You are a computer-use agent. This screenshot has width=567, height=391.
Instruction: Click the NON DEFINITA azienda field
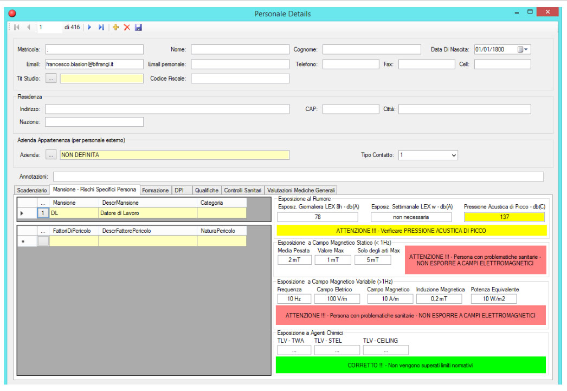[x=175, y=155]
